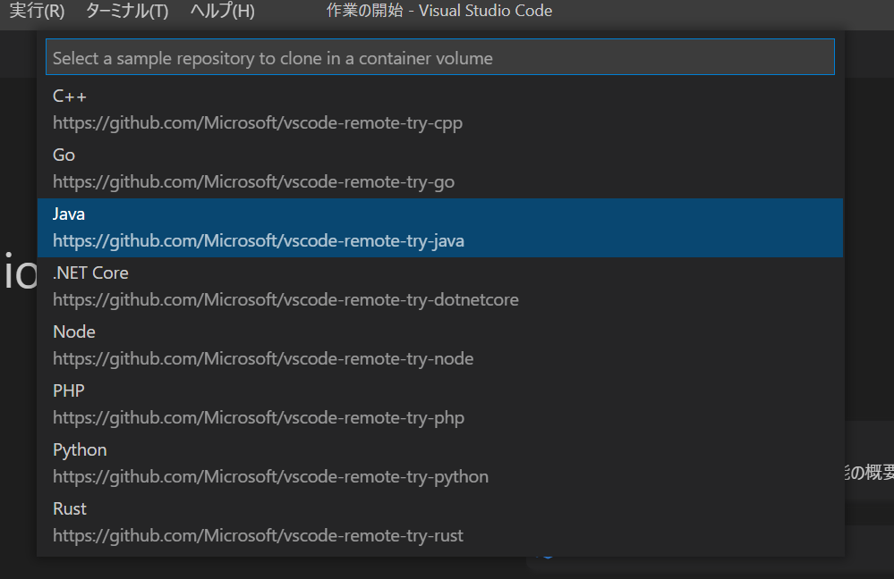Open the ターミナル(T) menu
Viewport: 894px width, 579px height.
point(126,11)
